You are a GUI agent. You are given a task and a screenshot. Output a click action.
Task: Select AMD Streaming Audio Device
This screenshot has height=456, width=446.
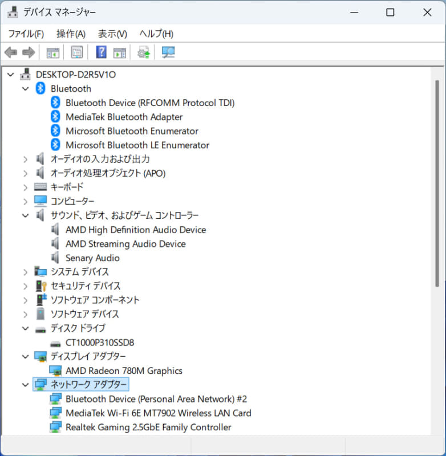click(x=125, y=244)
